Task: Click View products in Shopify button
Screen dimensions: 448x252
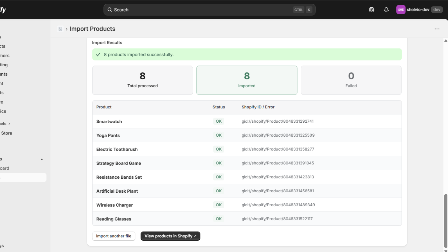Action: pyautogui.click(x=170, y=236)
